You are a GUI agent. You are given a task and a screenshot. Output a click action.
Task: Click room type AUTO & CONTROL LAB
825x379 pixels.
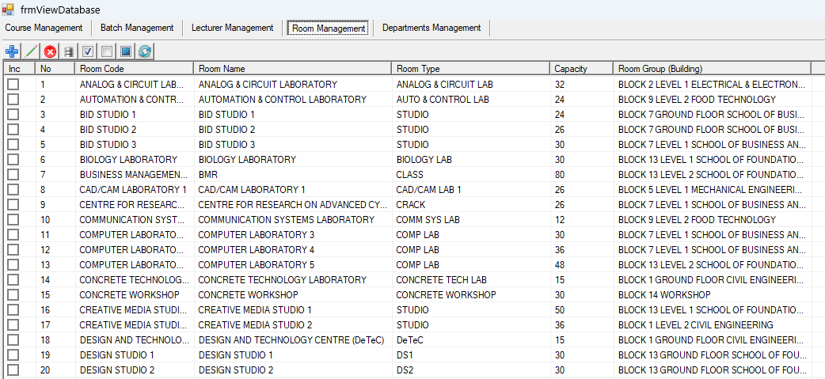click(x=443, y=100)
